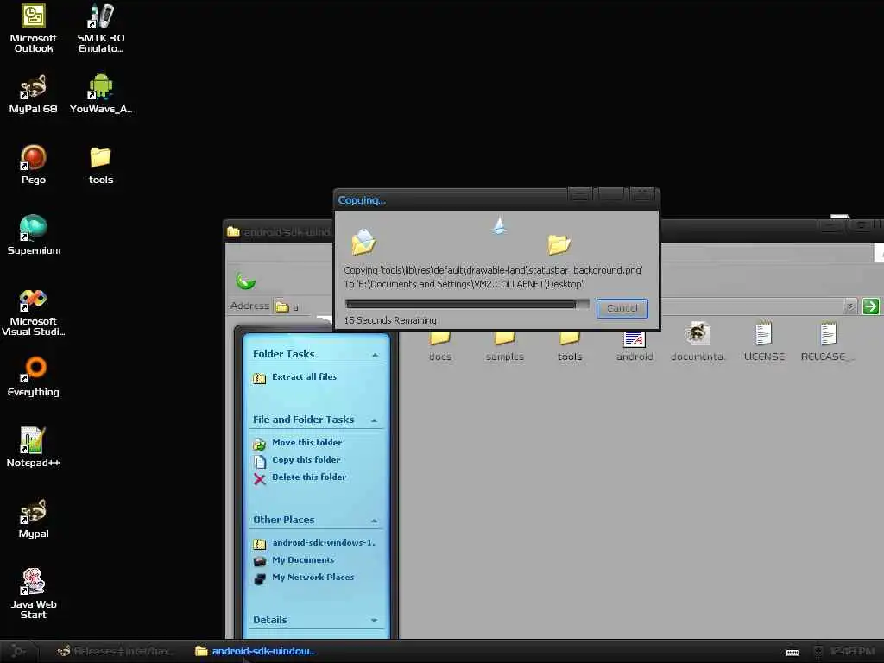Switch to android-sdk-windows taskbar item
884x663 pixels.
255,651
